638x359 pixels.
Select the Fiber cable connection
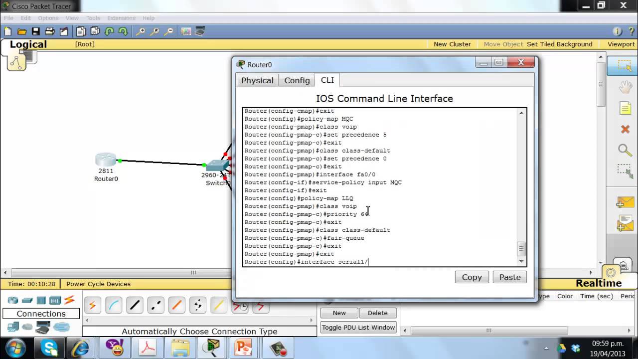(x=176, y=305)
